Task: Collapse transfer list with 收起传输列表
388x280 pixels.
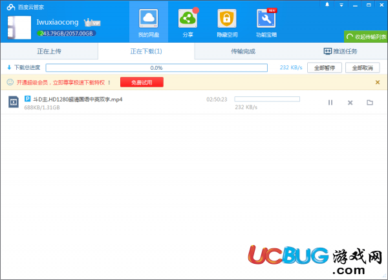Action: 366,37
